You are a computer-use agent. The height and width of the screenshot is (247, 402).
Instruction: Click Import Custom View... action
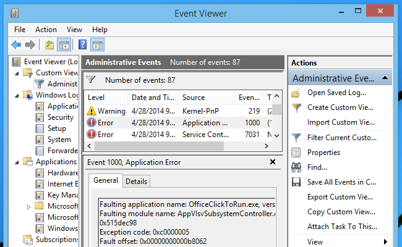341,122
